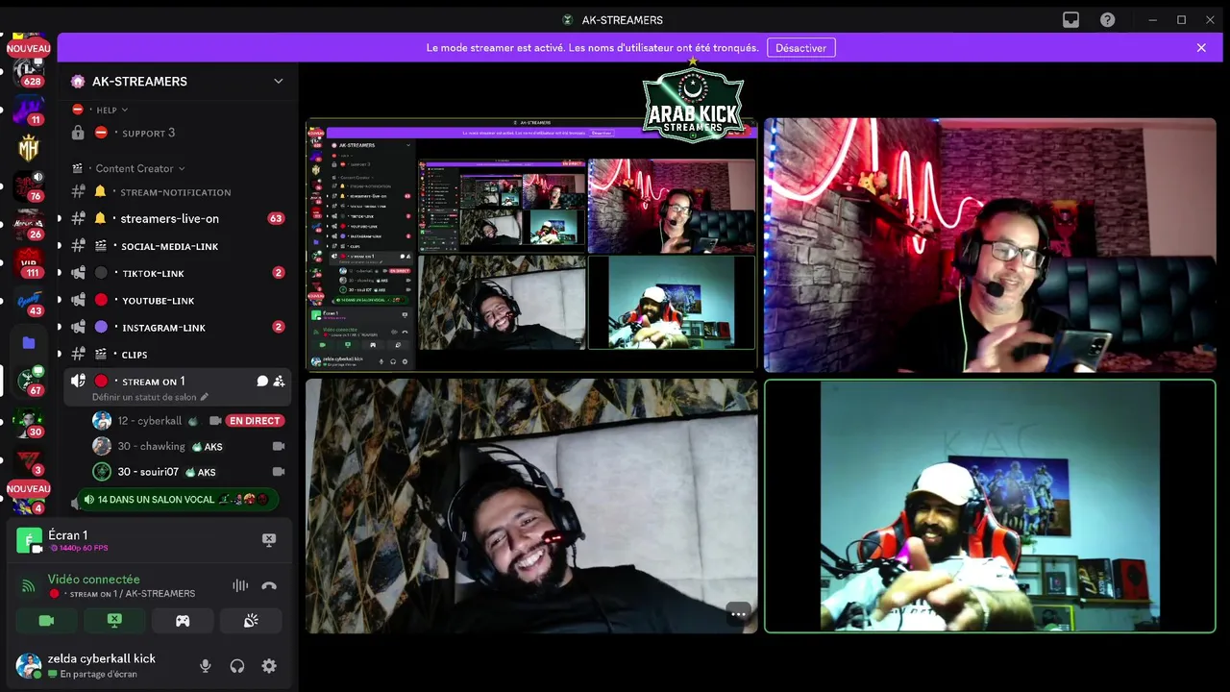Open the server icon with the 26 badge

click(x=30, y=224)
